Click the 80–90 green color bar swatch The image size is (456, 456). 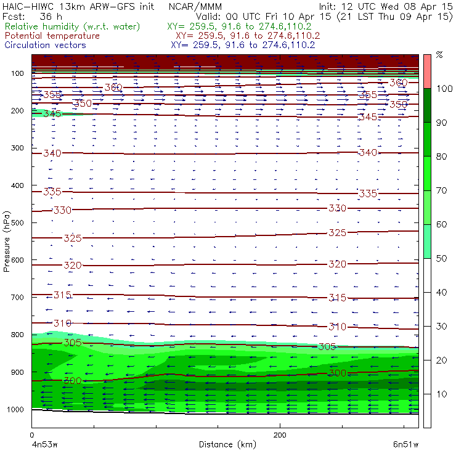point(427,139)
